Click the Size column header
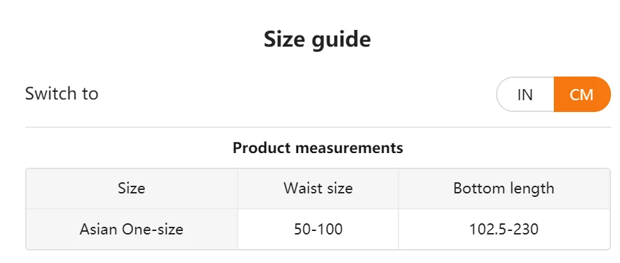 pyautogui.click(x=131, y=189)
